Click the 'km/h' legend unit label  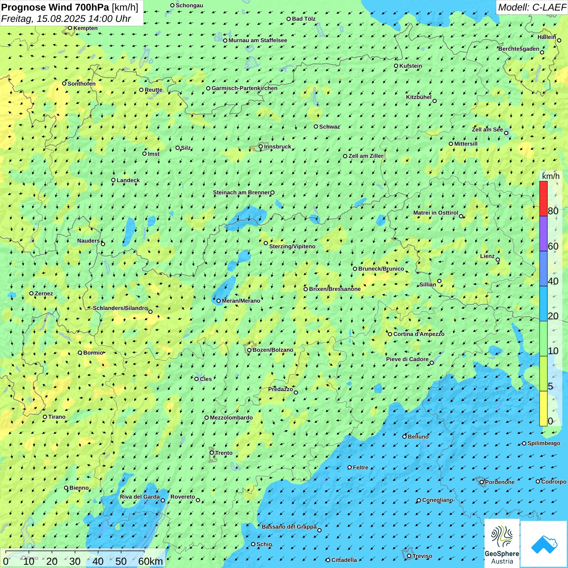point(551,176)
